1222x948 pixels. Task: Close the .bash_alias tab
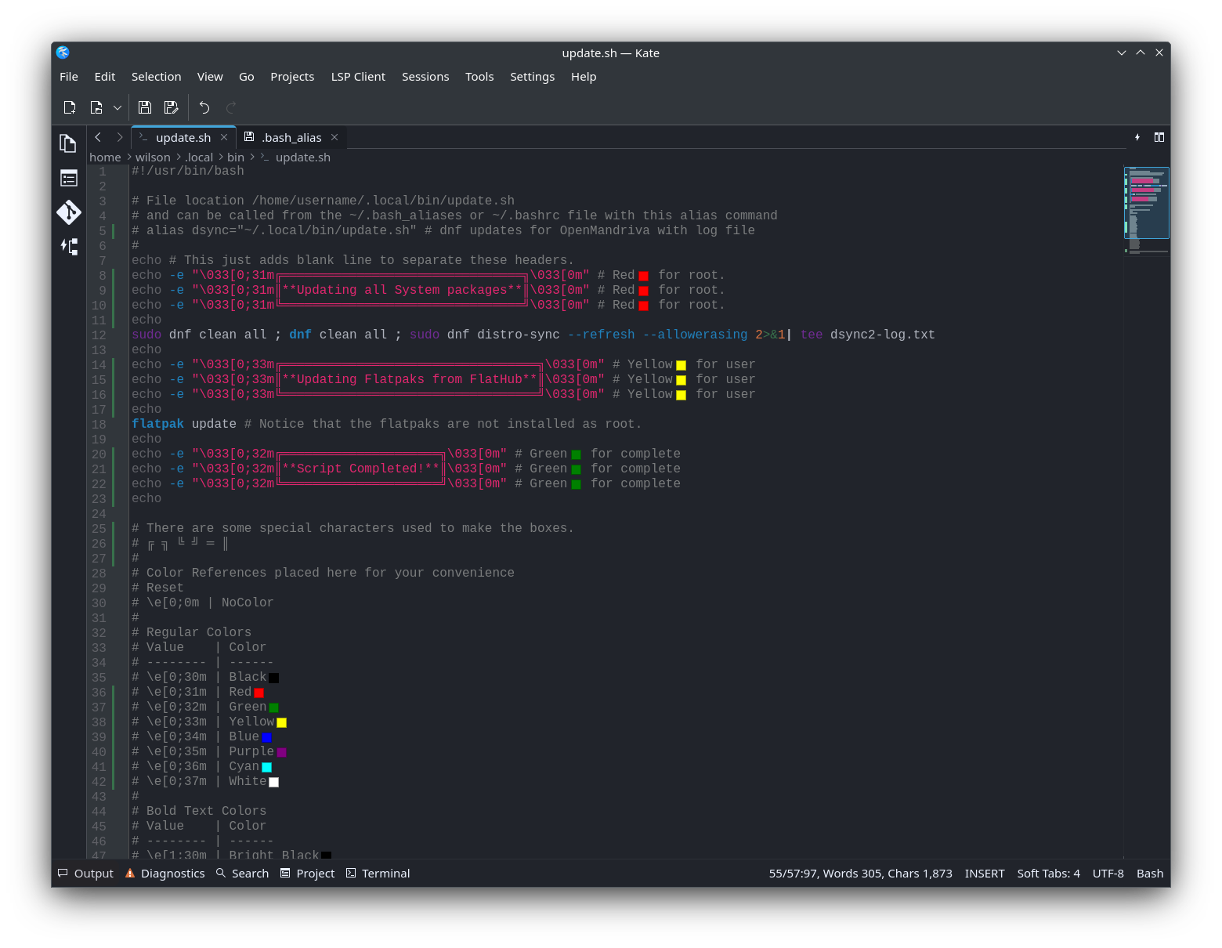(334, 137)
